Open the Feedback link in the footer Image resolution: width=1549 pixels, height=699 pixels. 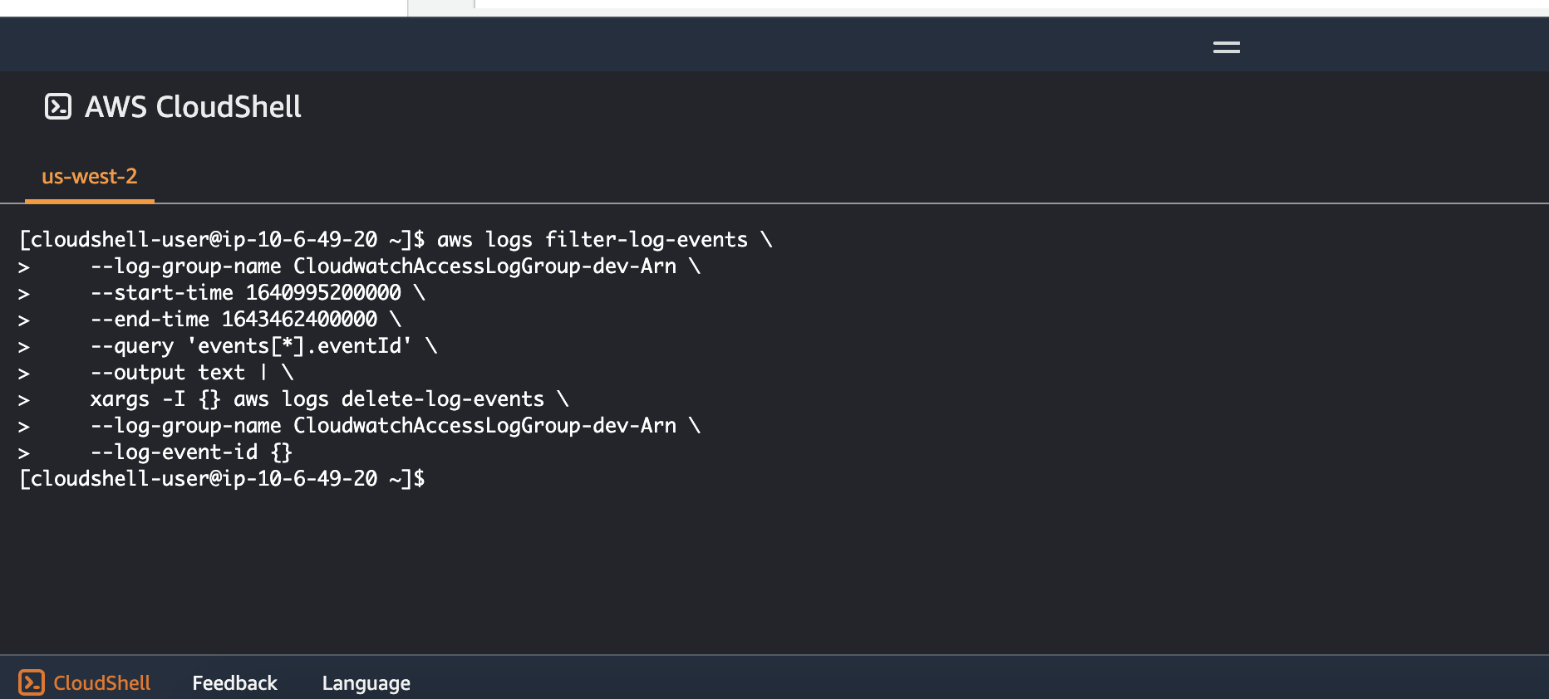coord(234,683)
